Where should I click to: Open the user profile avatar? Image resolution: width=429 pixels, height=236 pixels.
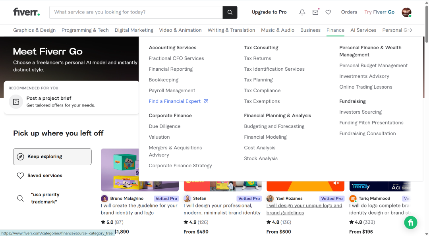tap(406, 12)
